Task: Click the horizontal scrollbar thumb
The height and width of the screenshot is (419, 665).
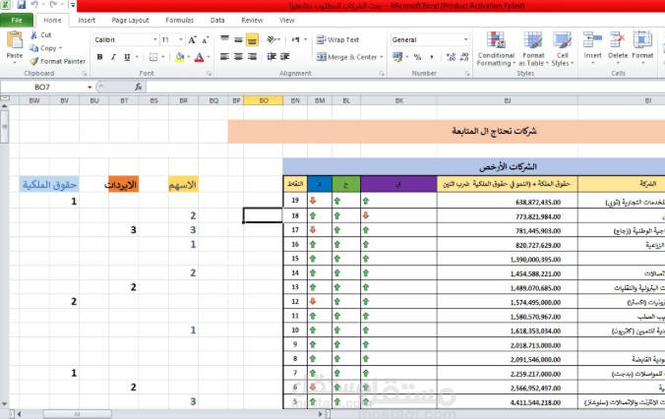Action: 77,414
